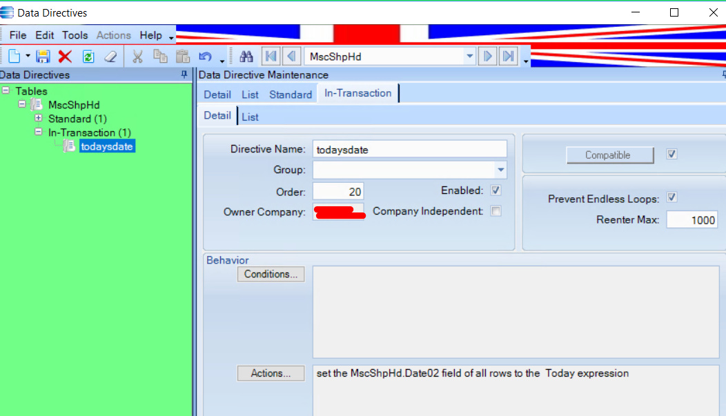Click the 'Today expression' action text
This screenshot has width=726, height=416.
[x=587, y=373]
